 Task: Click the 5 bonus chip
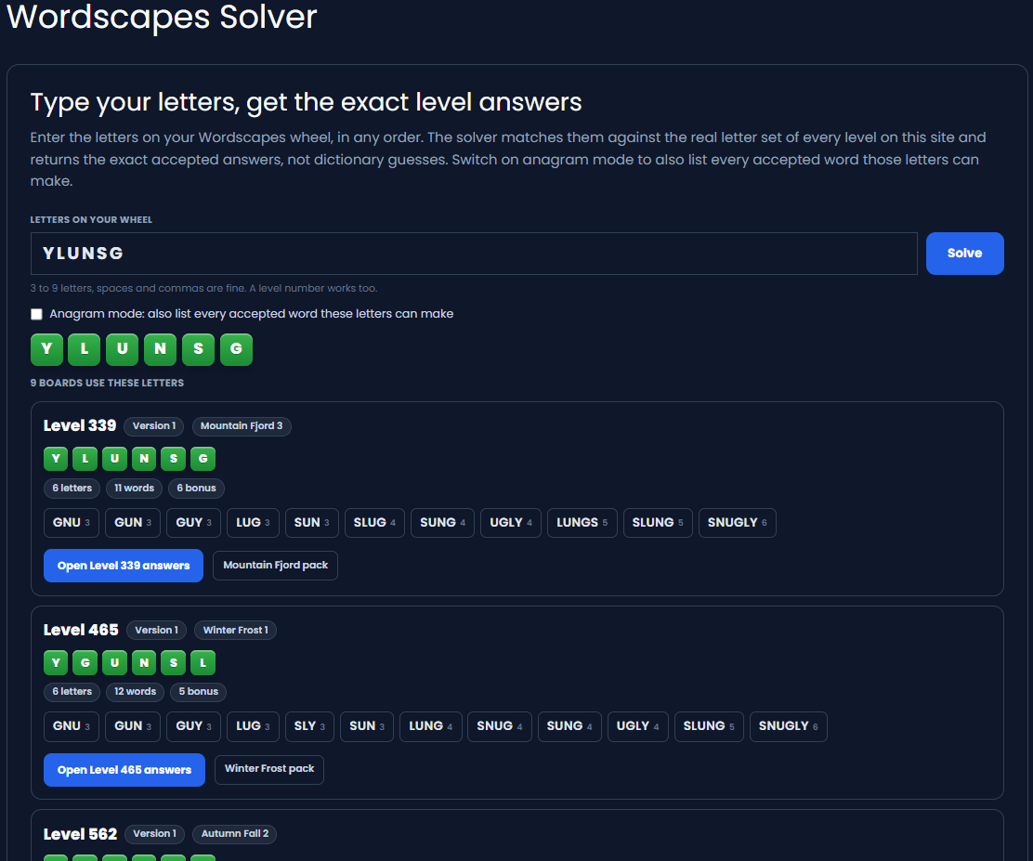(198, 692)
